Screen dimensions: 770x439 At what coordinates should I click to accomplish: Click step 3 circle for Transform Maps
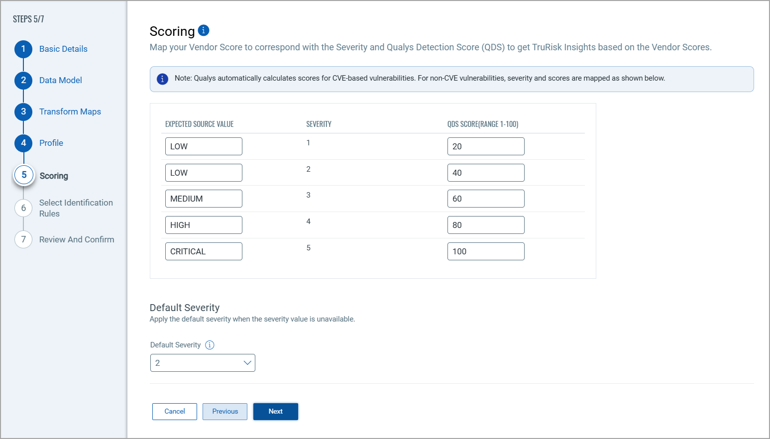pos(23,111)
